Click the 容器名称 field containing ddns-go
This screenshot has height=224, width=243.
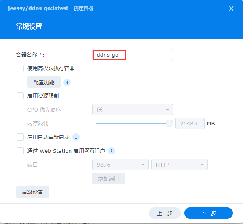(133, 55)
